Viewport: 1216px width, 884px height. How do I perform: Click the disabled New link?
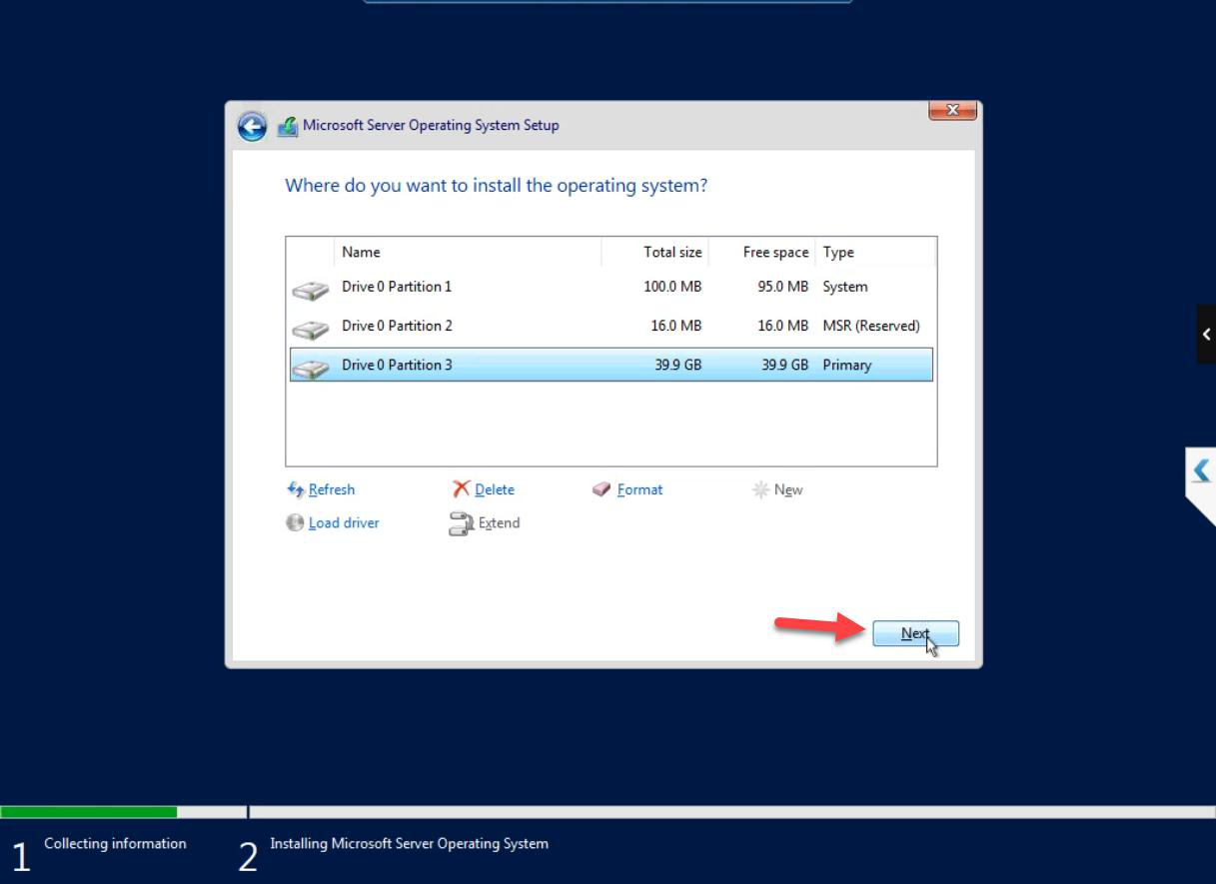pyautogui.click(x=788, y=489)
